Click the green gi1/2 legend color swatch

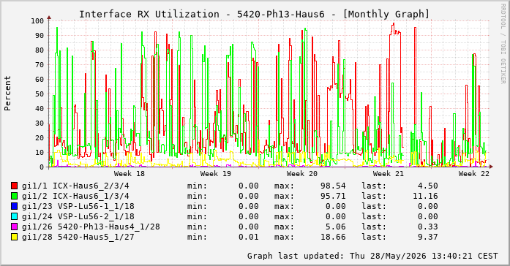[x=14, y=196]
